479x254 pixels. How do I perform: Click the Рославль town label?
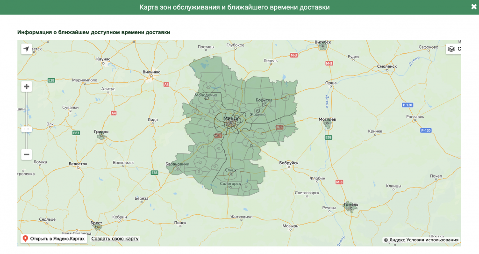(415, 117)
